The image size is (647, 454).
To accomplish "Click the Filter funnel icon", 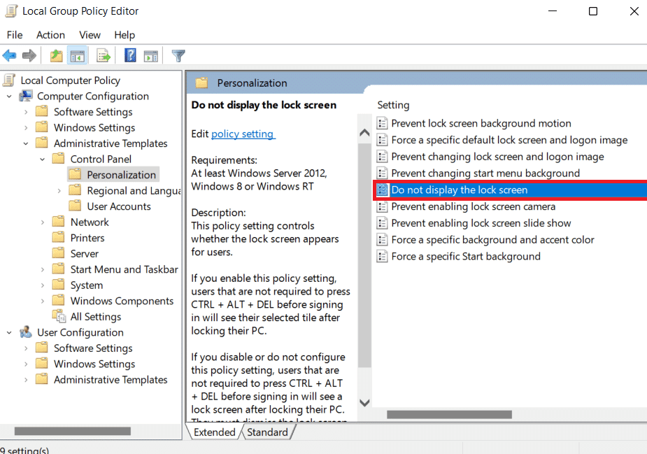I will (178, 56).
